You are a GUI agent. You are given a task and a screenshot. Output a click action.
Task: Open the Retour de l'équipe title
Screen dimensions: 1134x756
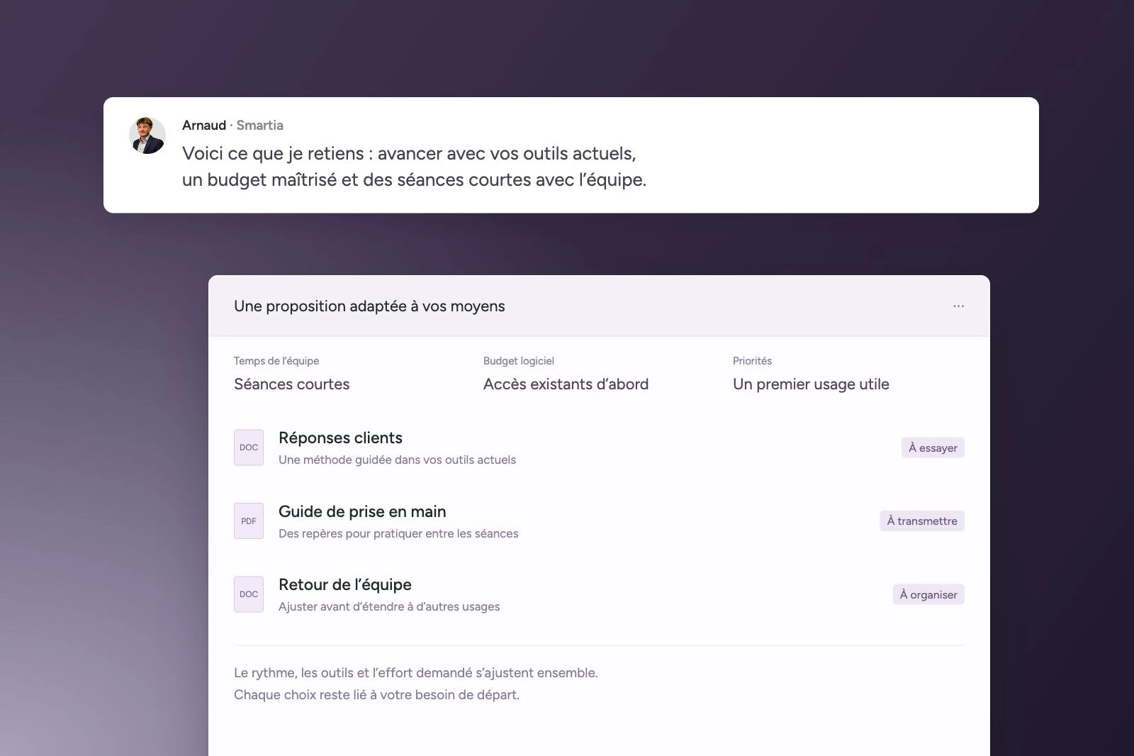pyautogui.click(x=345, y=584)
